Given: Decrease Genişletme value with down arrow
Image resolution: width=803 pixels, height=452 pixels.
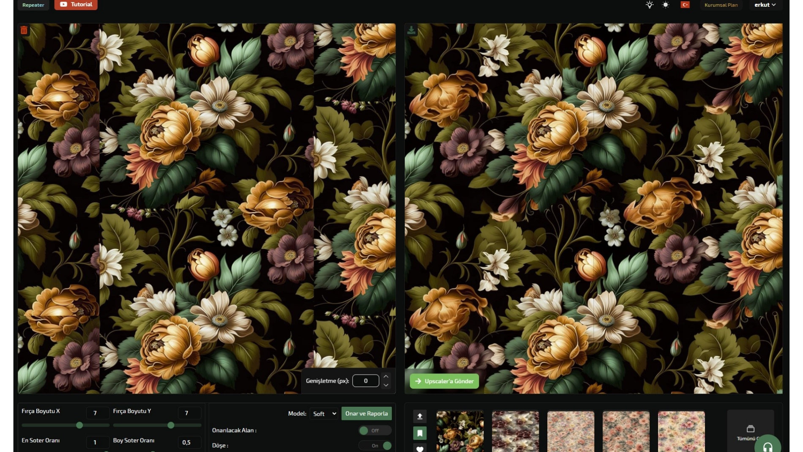Looking at the screenshot, I should pyautogui.click(x=386, y=385).
